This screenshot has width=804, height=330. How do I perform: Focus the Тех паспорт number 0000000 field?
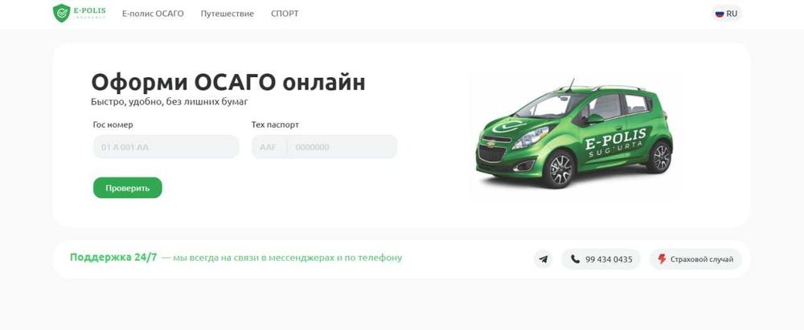pos(342,147)
